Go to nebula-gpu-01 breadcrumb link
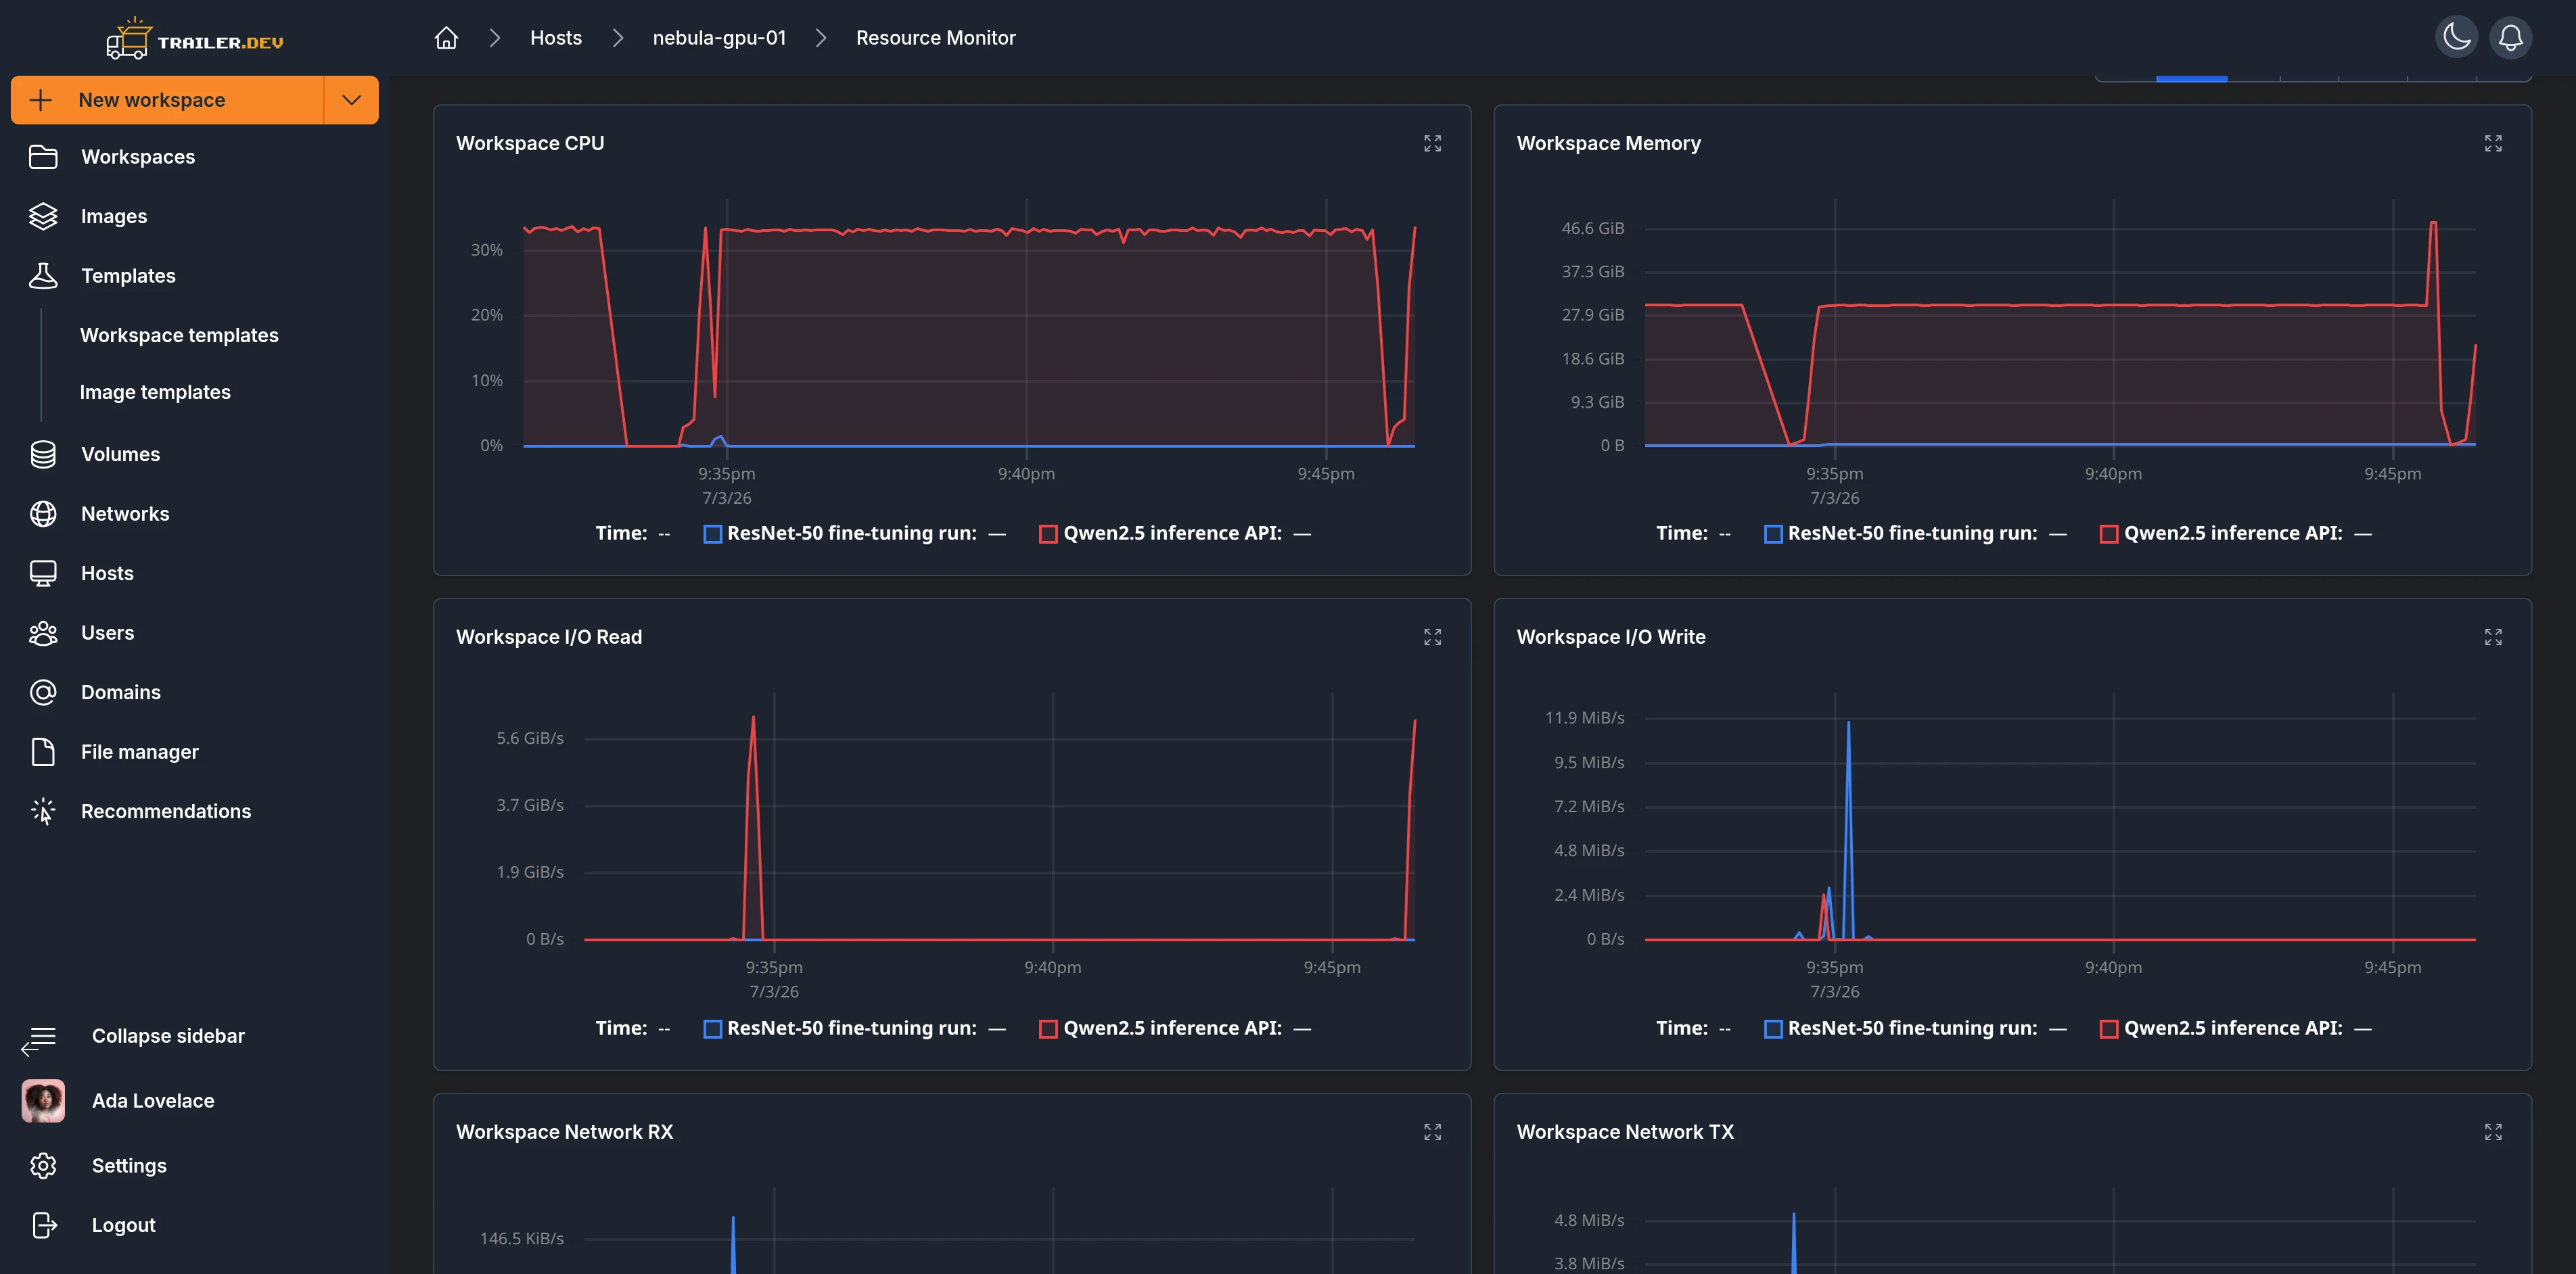This screenshot has height=1274, width=2576. 719,38
